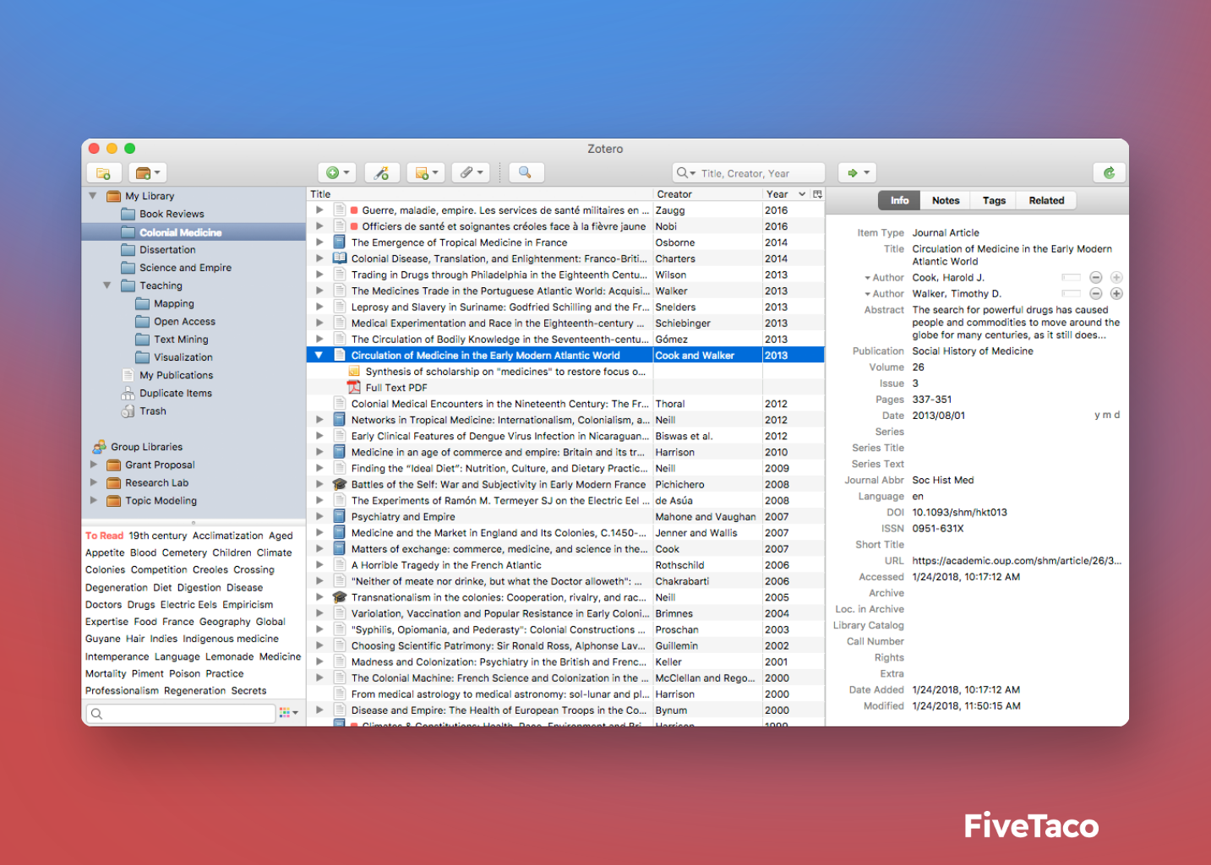Open the New Note dropdown icon

(426, 172)
